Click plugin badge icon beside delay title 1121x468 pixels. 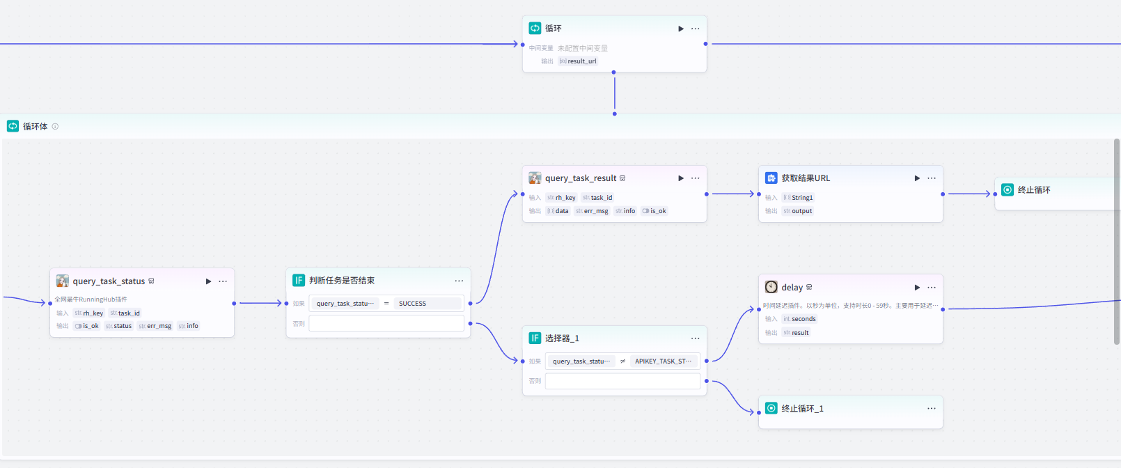pyautogui.click(x=809, y=287)
